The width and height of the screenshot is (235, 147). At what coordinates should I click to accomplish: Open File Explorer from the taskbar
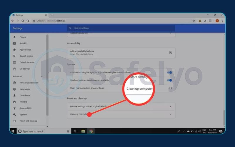(x=83, y=131)
